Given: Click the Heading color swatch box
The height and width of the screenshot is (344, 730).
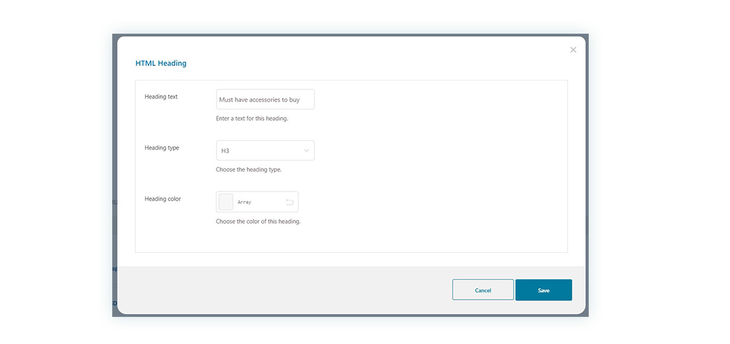Looking at the screenshot, I should point(226,202).
